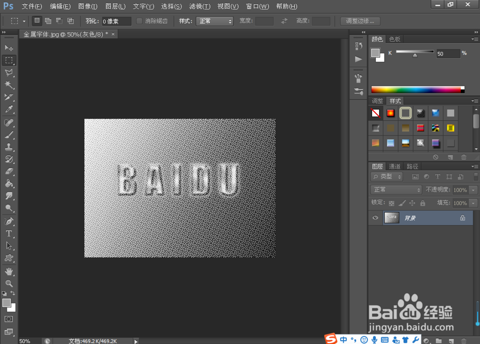Open Styles panel options menu
Screen dimensions: 480x344
[x=475, y=101]
